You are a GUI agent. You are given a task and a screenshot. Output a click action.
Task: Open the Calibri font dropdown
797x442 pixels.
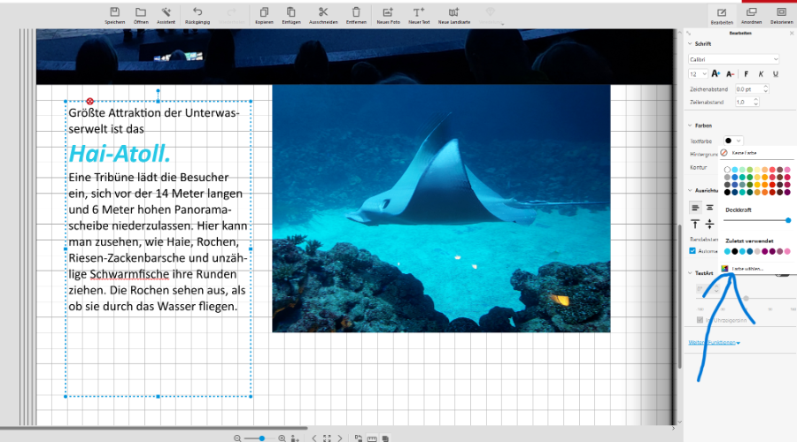click(734, 59)
